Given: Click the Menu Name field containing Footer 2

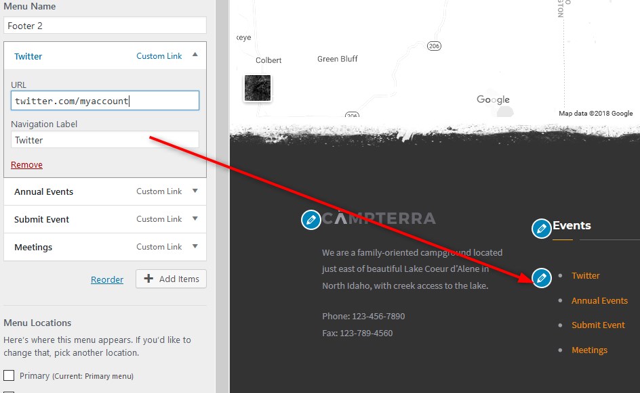Looking at the screenshot, I should [105, 25].
